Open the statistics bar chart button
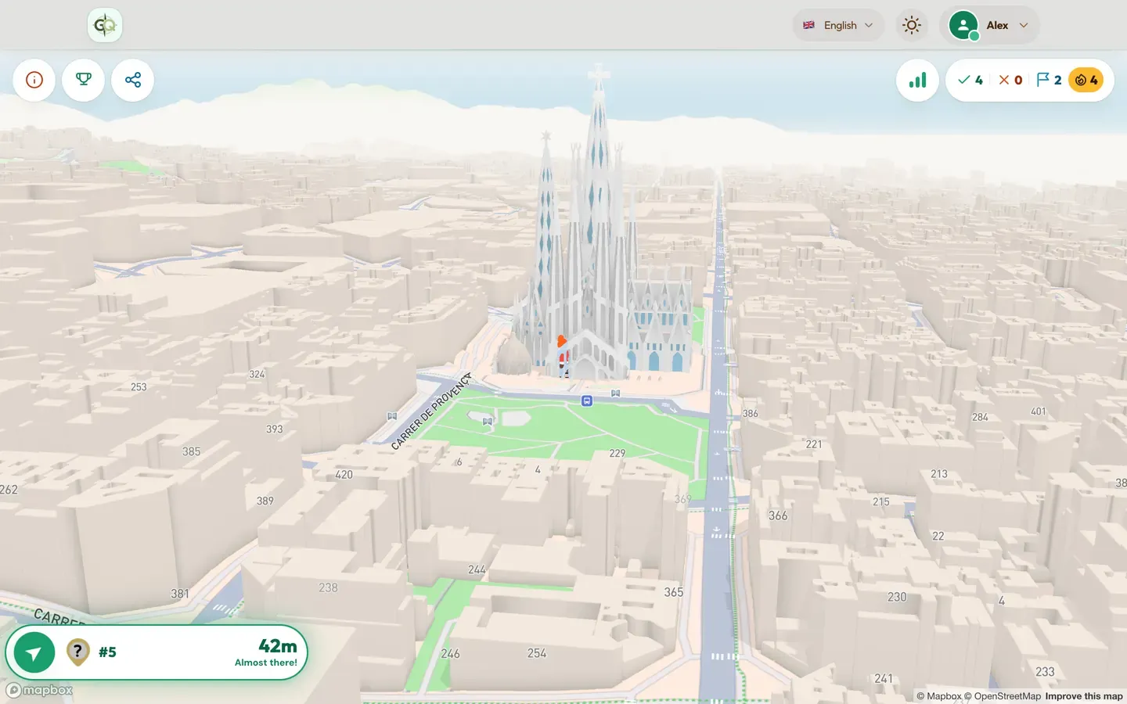 (917, 80)
